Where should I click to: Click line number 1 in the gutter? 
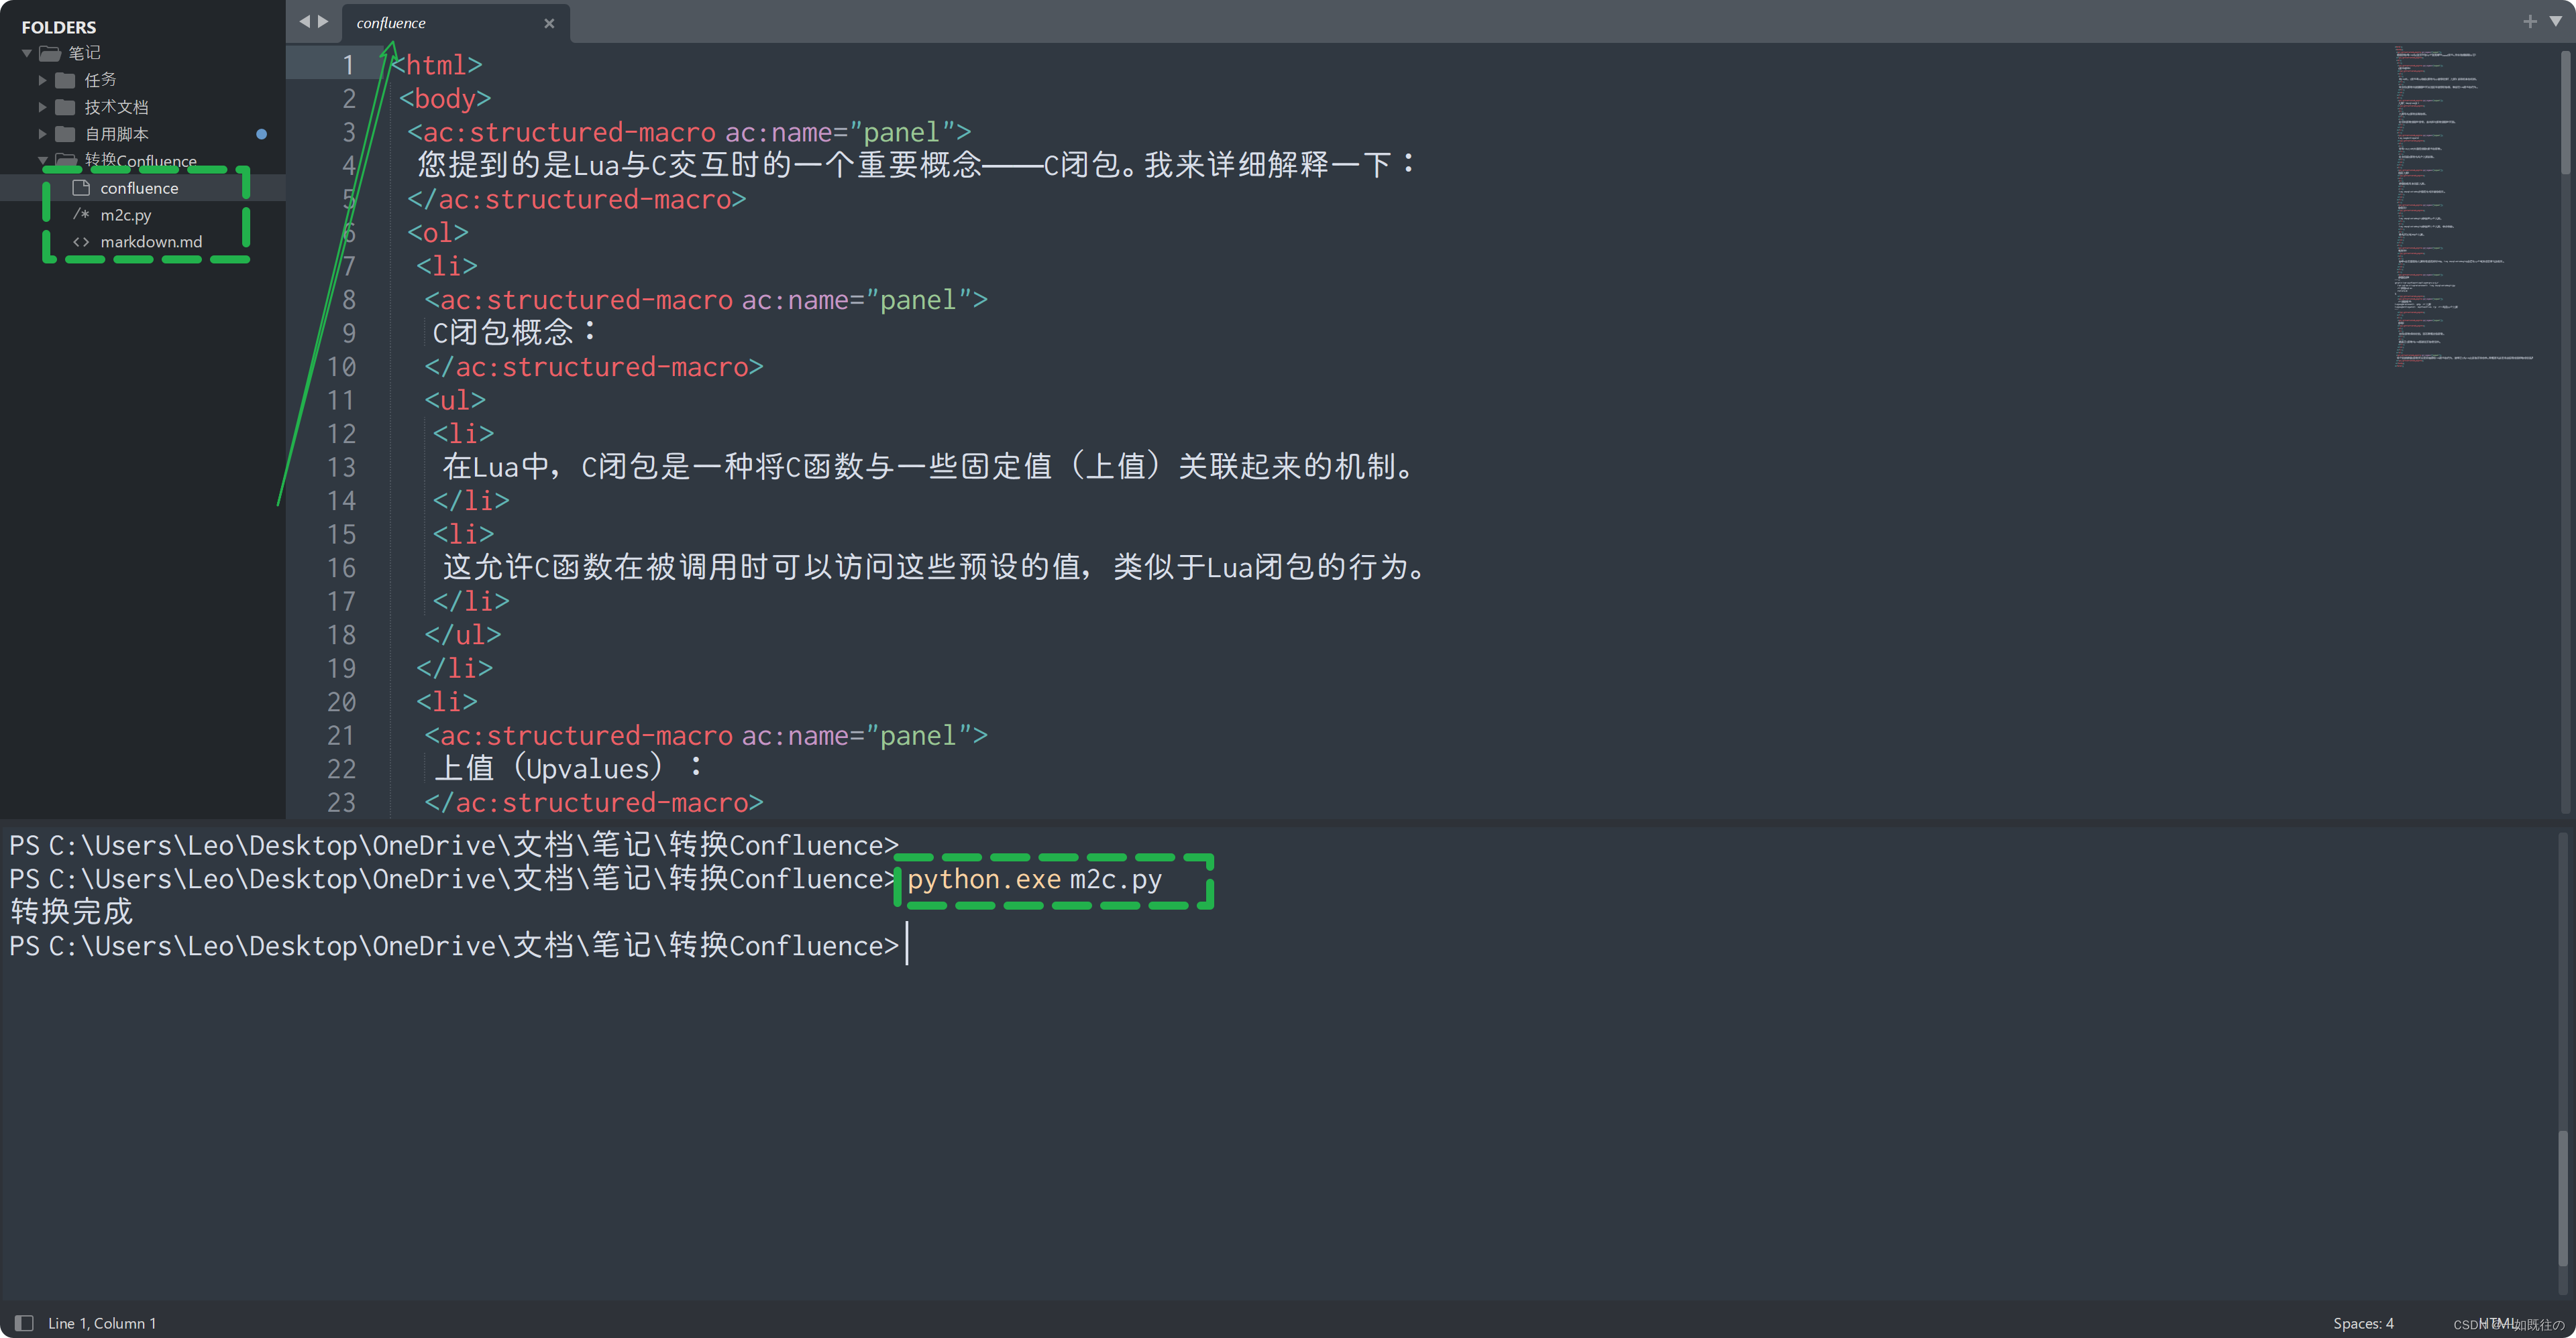coord(348,65)
